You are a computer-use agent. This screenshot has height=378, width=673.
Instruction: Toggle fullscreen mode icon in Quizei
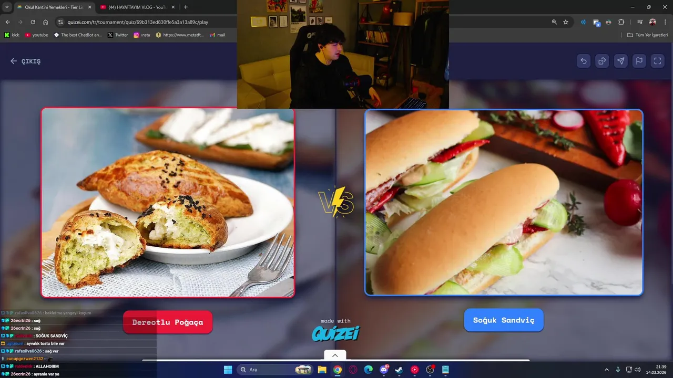658,61
